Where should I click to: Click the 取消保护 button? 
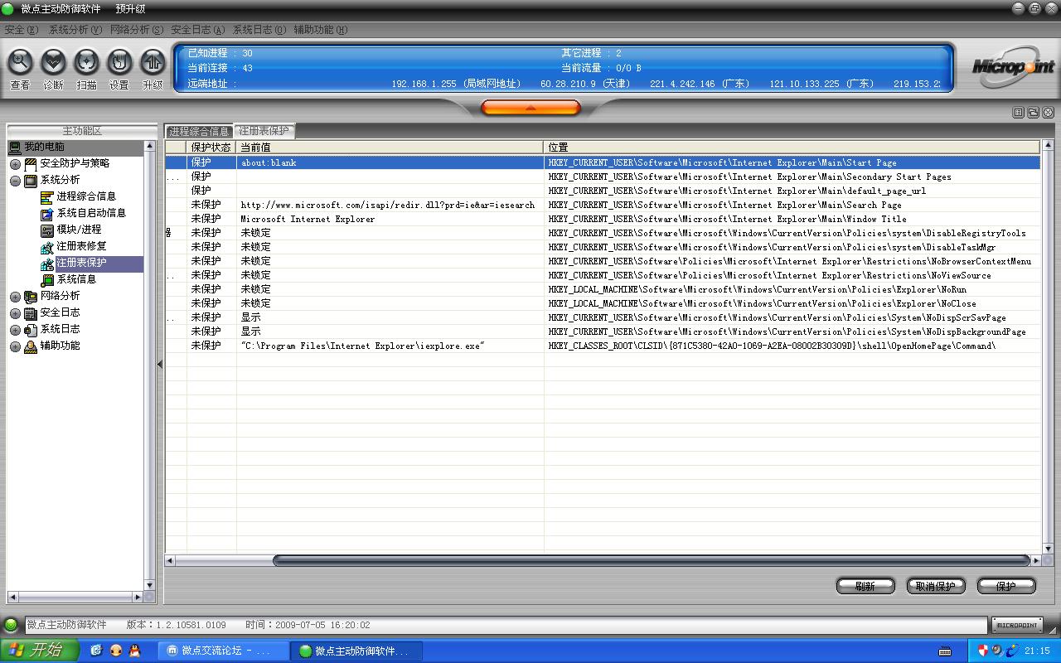click(x=936, y=586)
